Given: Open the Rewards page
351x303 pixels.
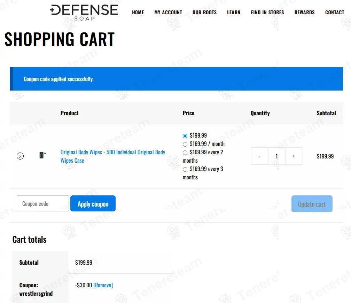Looking at the screenshot, I should pyautogui.click(x=304, y=12).
